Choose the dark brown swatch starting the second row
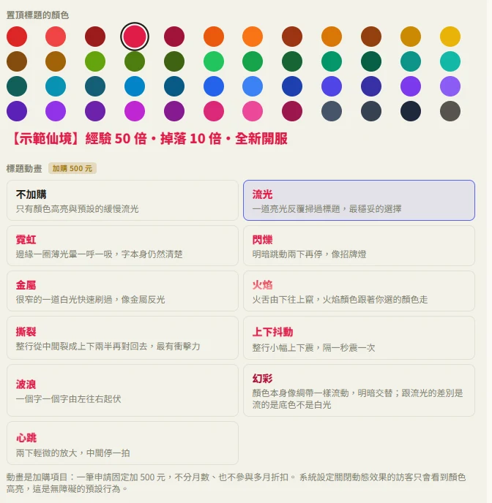Screen dimensions: 492x503 pyautogui.click(x=17, y=61)
